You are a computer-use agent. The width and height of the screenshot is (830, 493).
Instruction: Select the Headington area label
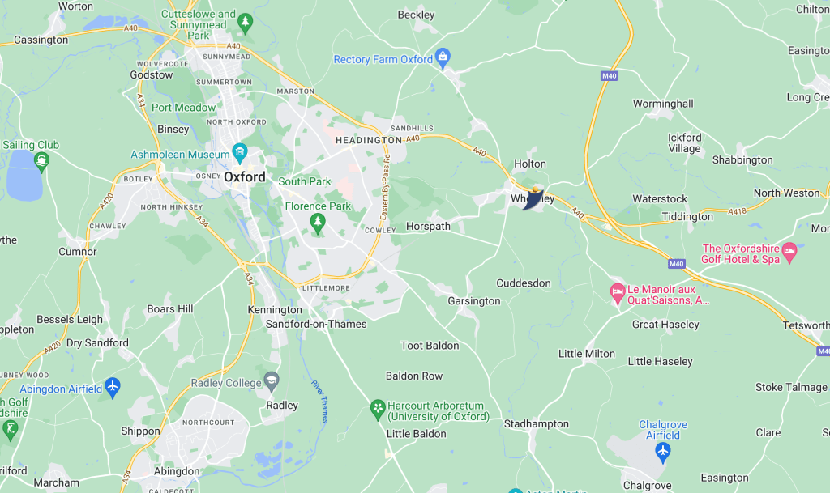tap(369, 140)
